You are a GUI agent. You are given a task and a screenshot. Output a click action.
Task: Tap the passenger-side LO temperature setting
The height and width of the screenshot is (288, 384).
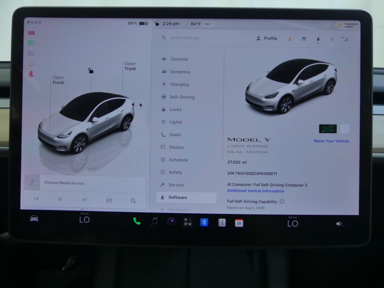tap(293, 223)
